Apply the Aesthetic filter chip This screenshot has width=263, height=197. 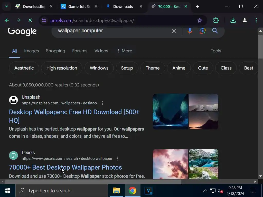click(x=24, y=68)
